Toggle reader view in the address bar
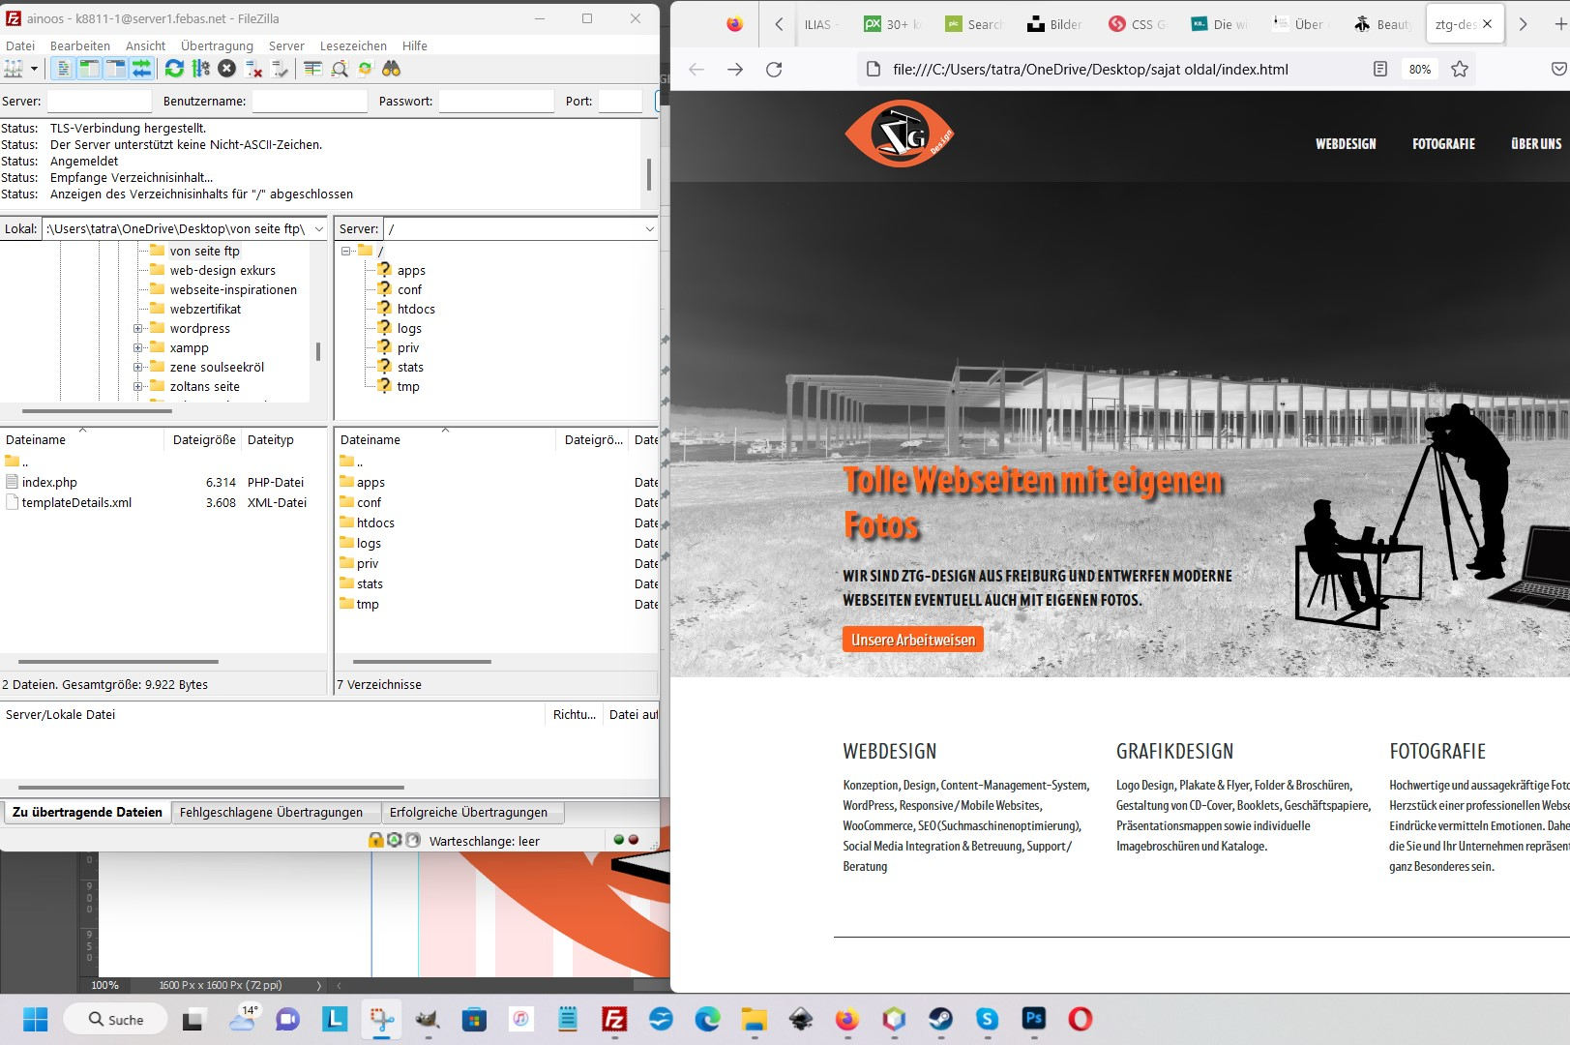 pyautogui.click(x=1380, y=69)
